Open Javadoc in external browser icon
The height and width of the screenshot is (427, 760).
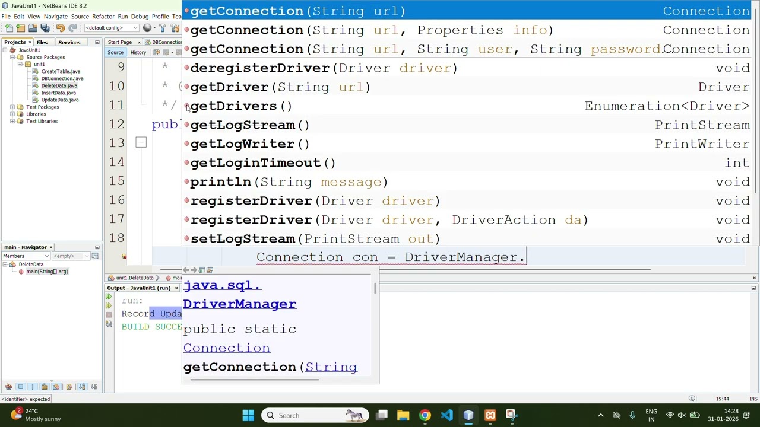coord(202,270)
